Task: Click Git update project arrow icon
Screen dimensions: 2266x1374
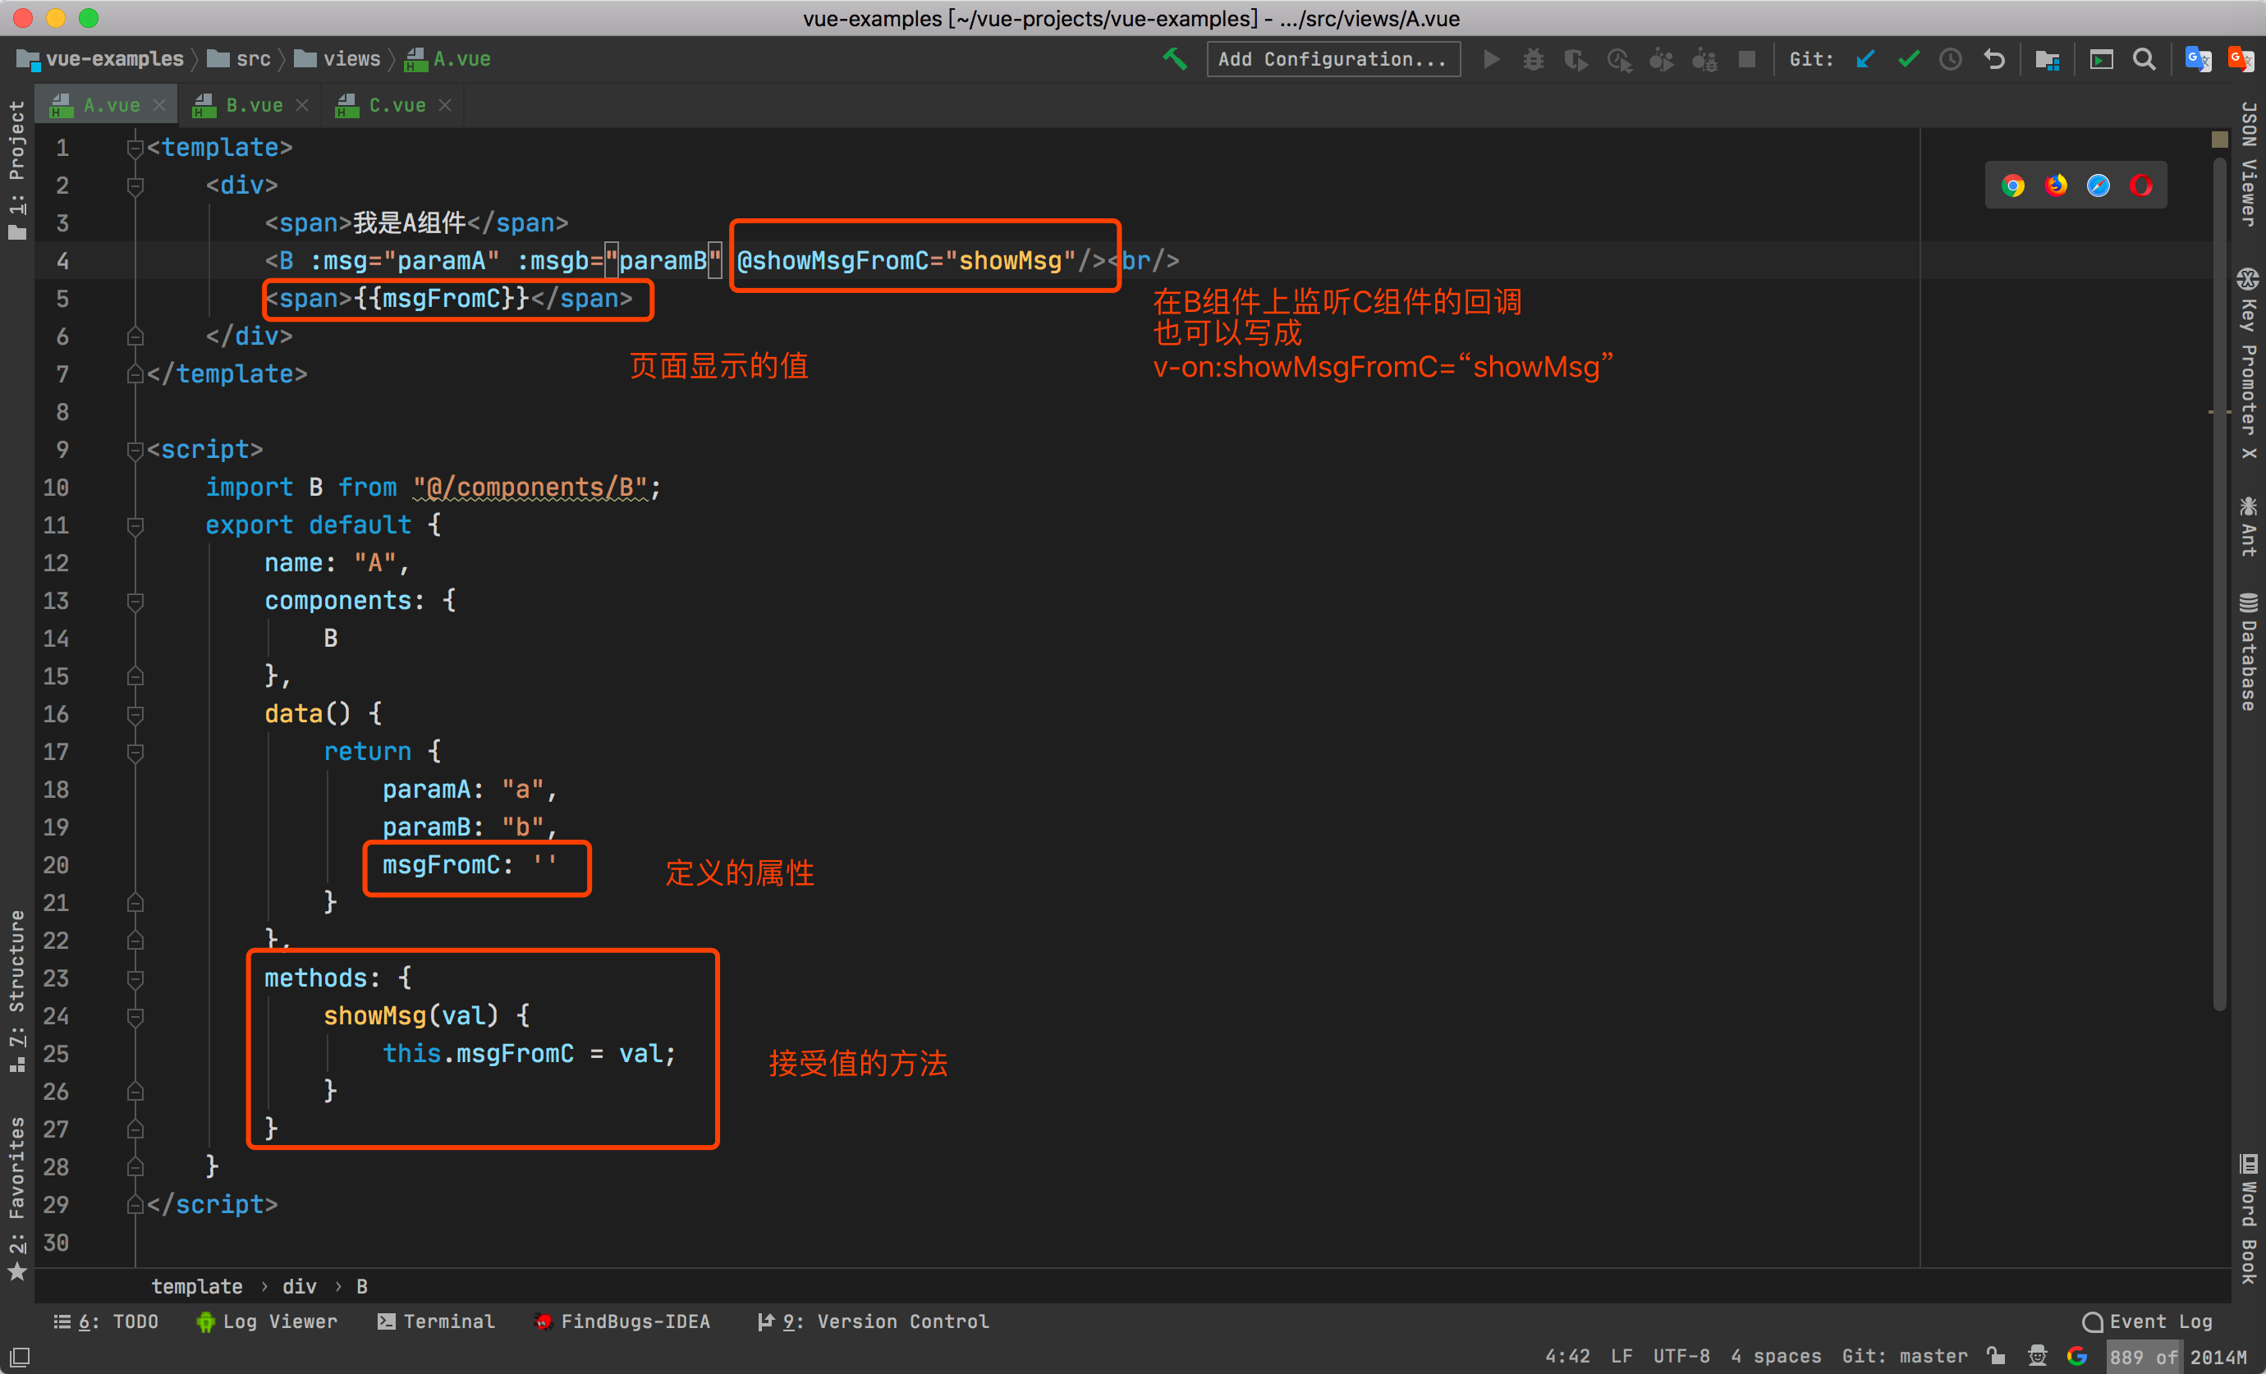Action: [1865, 59]
